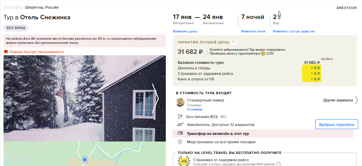
Task: Open О номере room details link
Action: coord(194,109)
